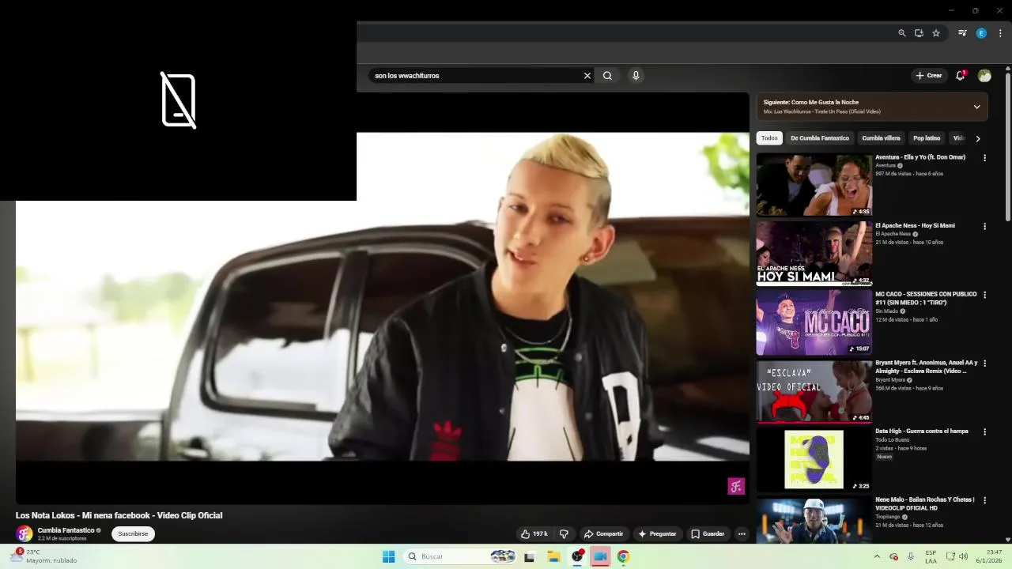
Task: Click the taskbar microphone tray icon
Action: [911, 556]
